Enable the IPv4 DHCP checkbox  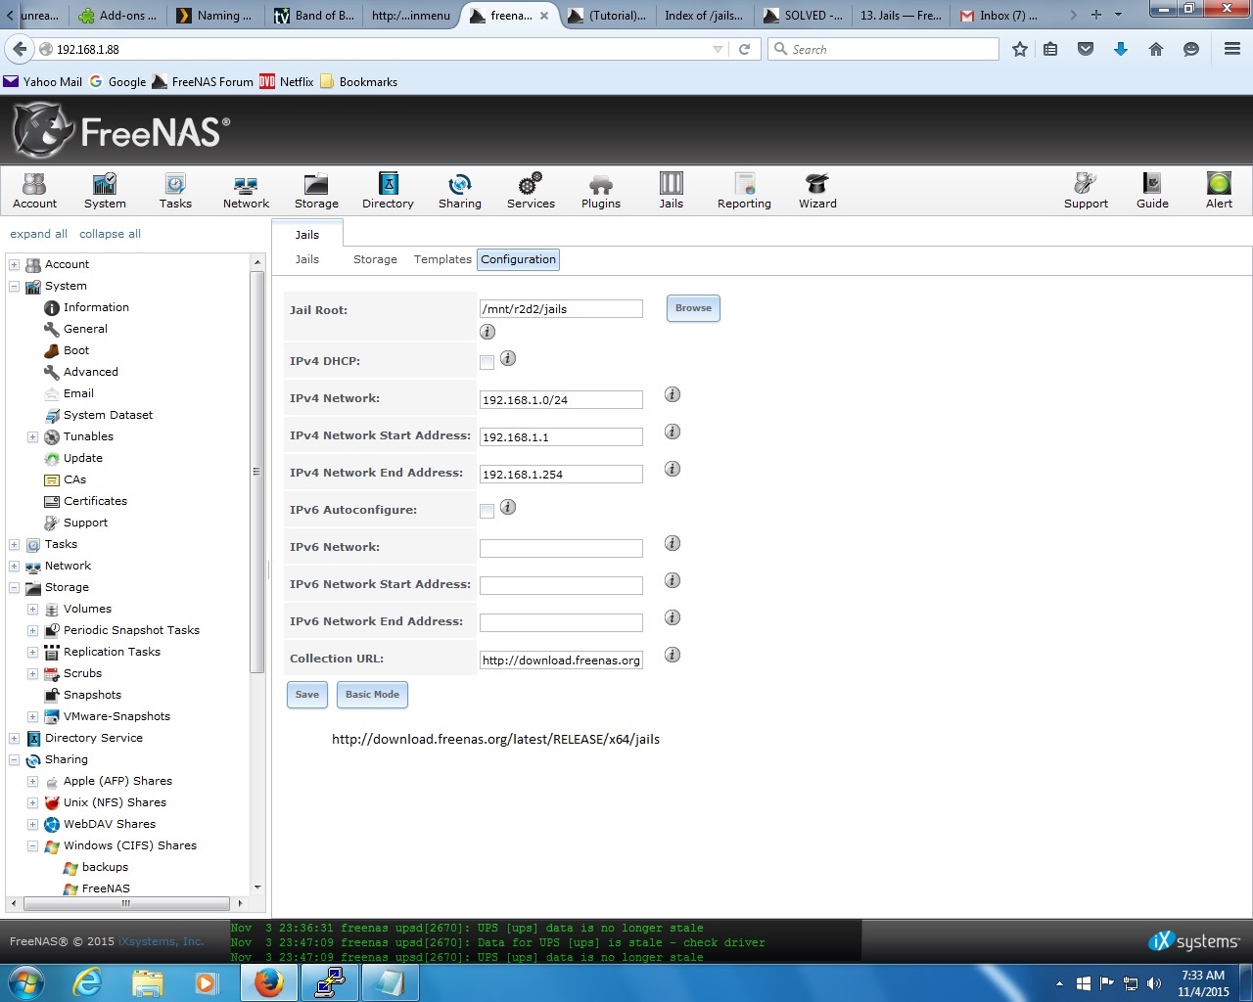pos(487,363)
